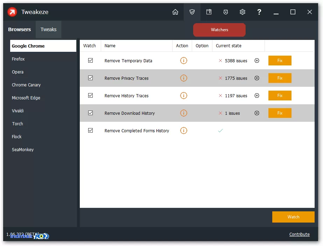
Task: Show info for Remove Download History
Action: [x=183, y=113]
